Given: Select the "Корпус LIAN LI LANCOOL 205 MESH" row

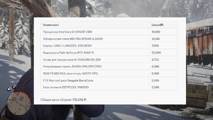Looking at the screenshot, I should click(109, 46).
